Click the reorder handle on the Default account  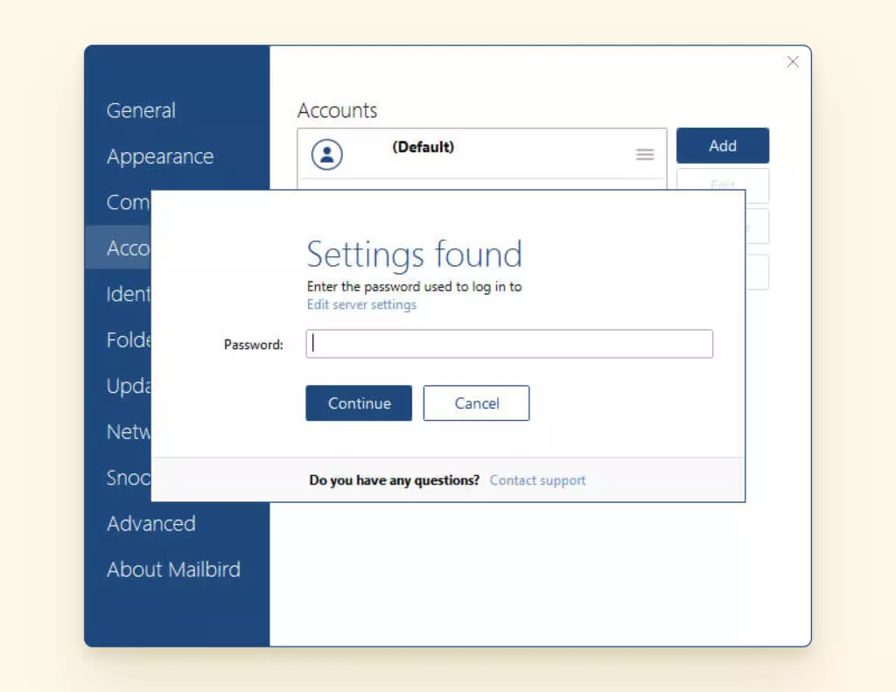[x=646, y=155]
